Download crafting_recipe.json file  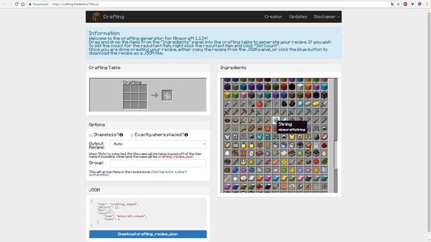148,234
